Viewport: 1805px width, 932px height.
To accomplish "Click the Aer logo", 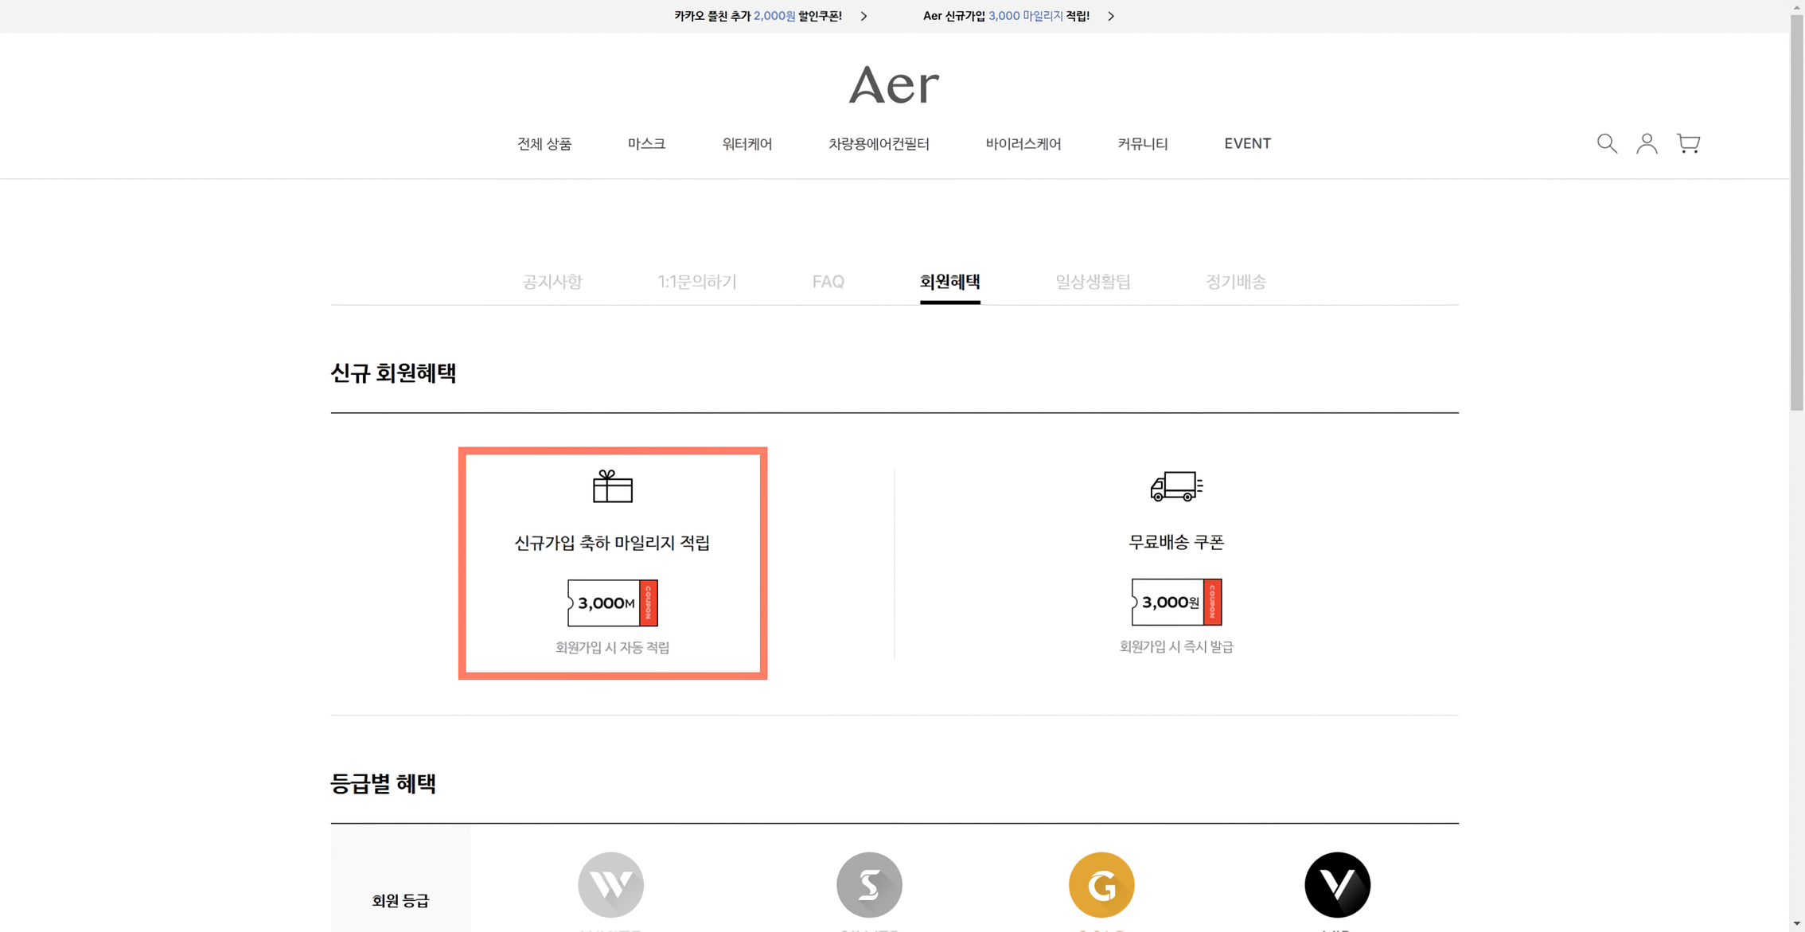I will 894,84.
